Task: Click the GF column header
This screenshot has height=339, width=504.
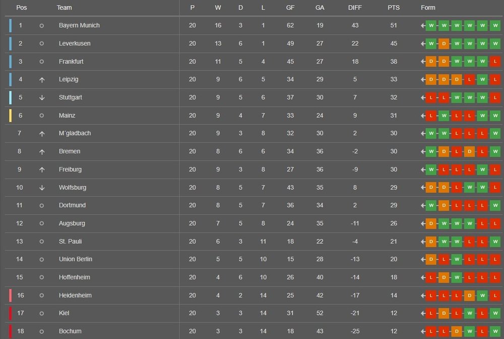Action: click(x=290, y=8)
